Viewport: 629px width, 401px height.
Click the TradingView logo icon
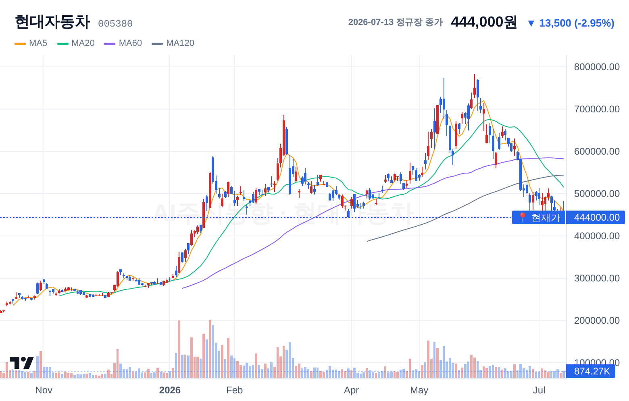[x=21, y=363]
